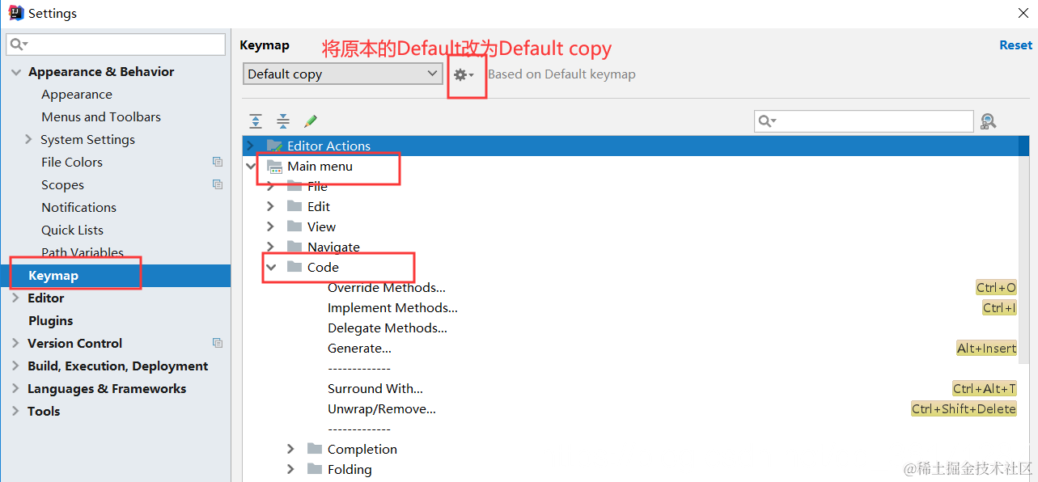Open the Plugins settings page
The width and height of the screenshot is (1038, 482).
click(x=50, y=321)
